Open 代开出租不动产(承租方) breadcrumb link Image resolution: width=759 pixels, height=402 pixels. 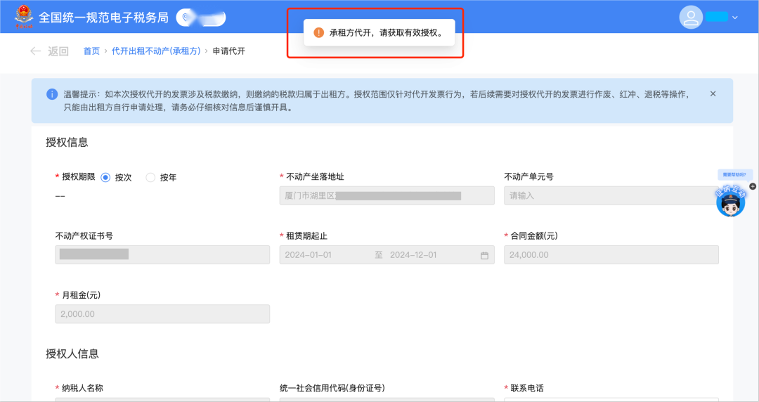click(x=156, y=51)
